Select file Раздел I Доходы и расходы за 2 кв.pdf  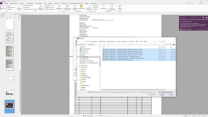click(123, 51)
